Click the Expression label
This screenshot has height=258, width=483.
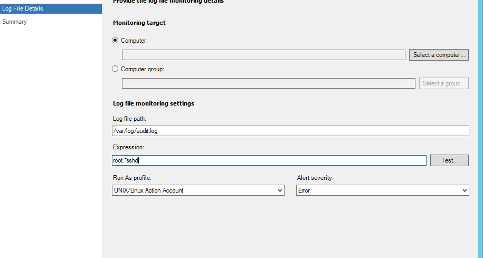tap(128, 148)
